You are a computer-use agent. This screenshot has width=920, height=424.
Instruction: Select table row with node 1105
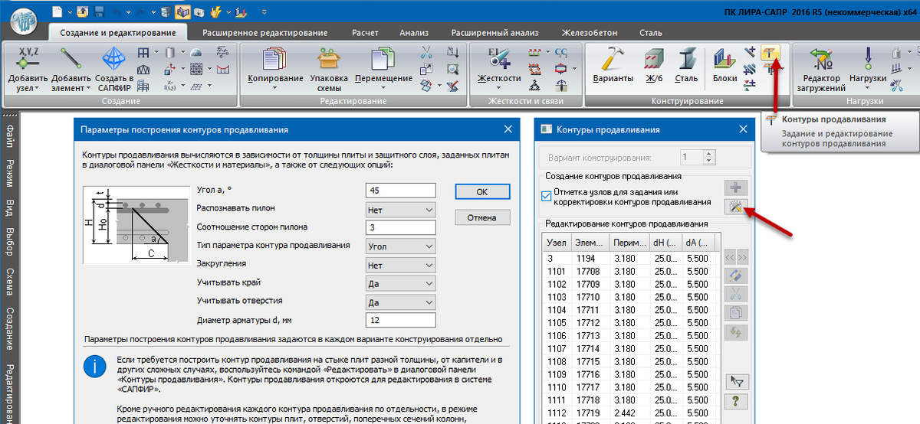coord(629,322)
